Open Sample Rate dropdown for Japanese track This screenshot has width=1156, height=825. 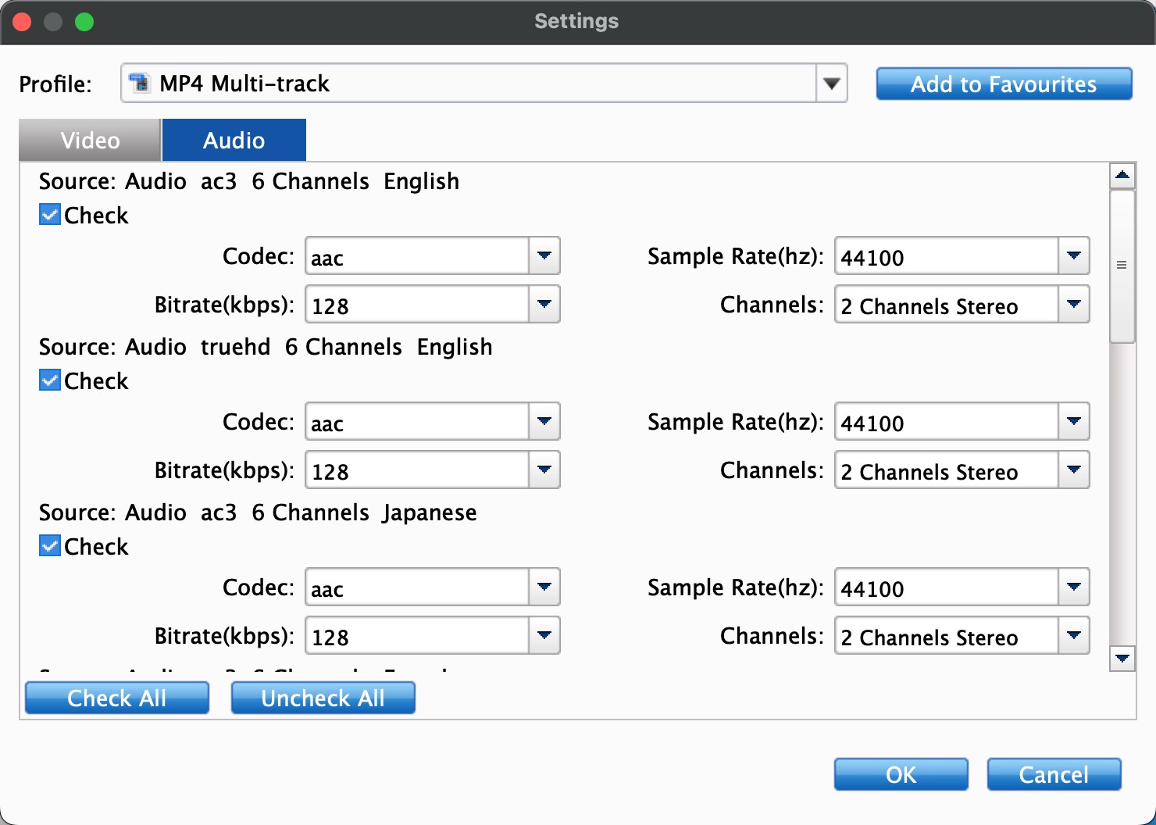[x=1074, y=587]
